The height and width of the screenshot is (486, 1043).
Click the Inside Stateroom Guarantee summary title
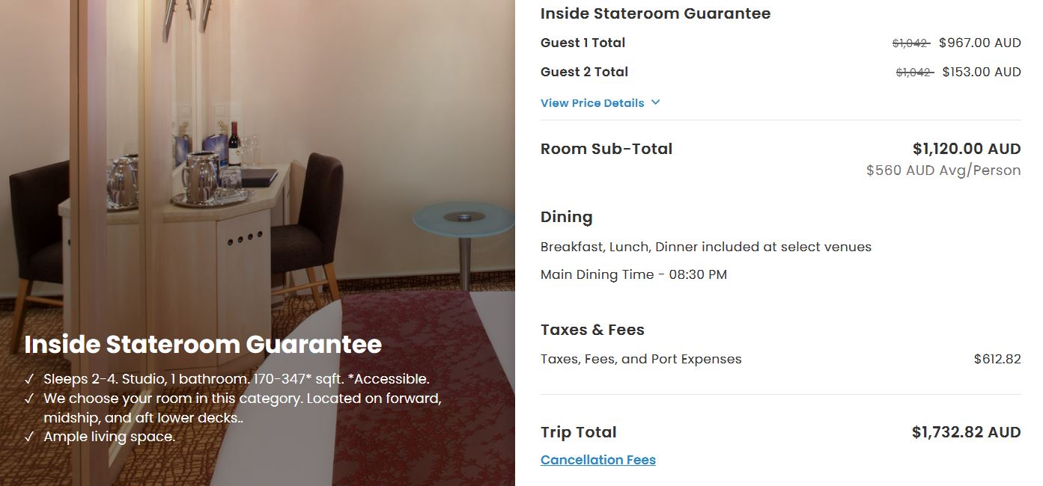point(655,13)
